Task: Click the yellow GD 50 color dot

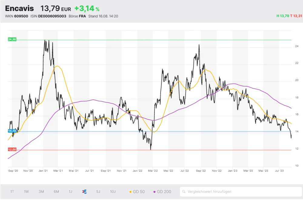Action: pyautogui.click(x=131, y=192)
